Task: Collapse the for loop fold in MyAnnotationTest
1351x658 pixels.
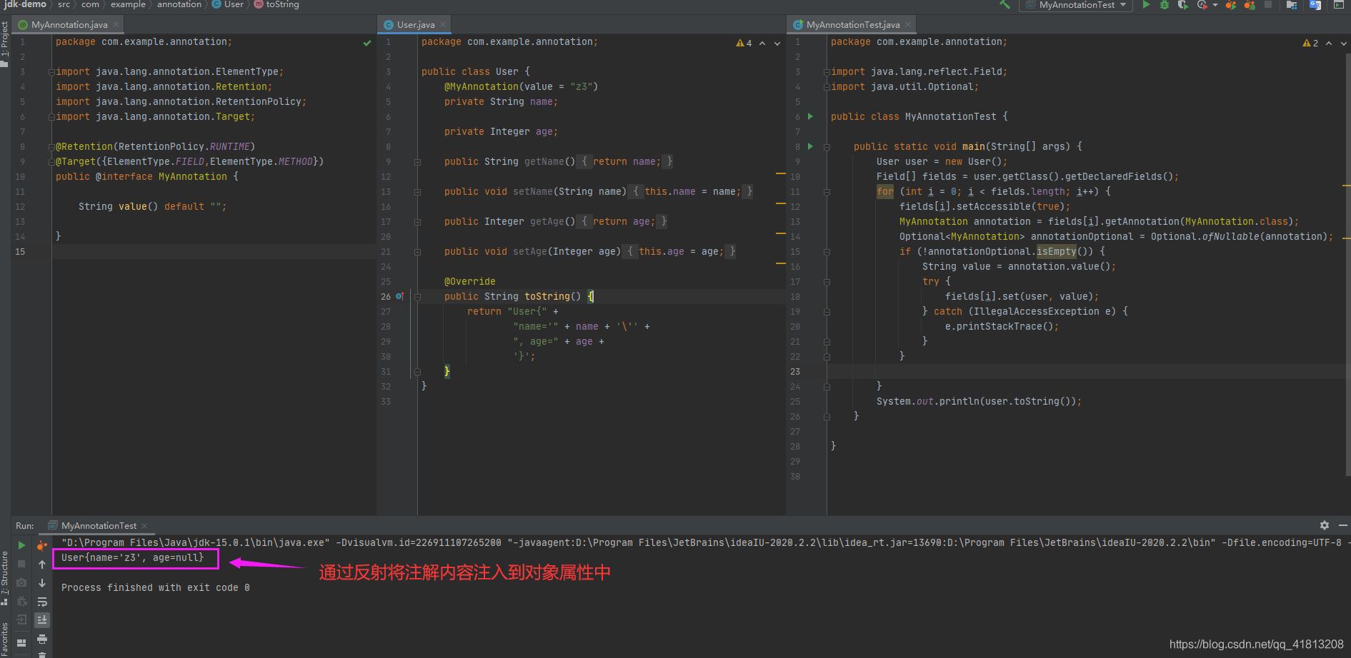Action: (x=827, y=192)
